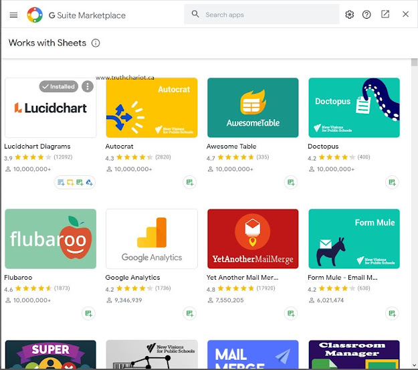
Task: Click Google Analytics' Sheets add-on icon
Action: click(x=189, y=313)
